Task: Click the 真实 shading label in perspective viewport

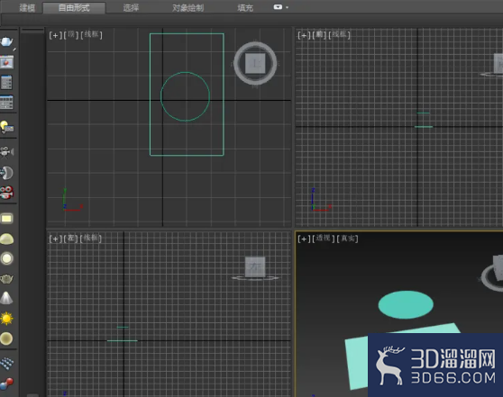Action: pyautogui.click(x=348, y=239)
